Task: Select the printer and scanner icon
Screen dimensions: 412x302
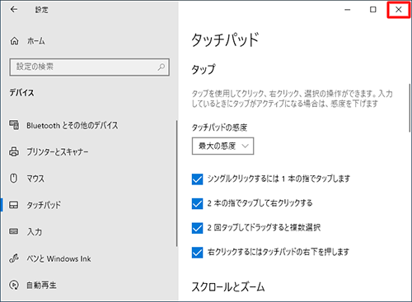Action: (14, 151)
